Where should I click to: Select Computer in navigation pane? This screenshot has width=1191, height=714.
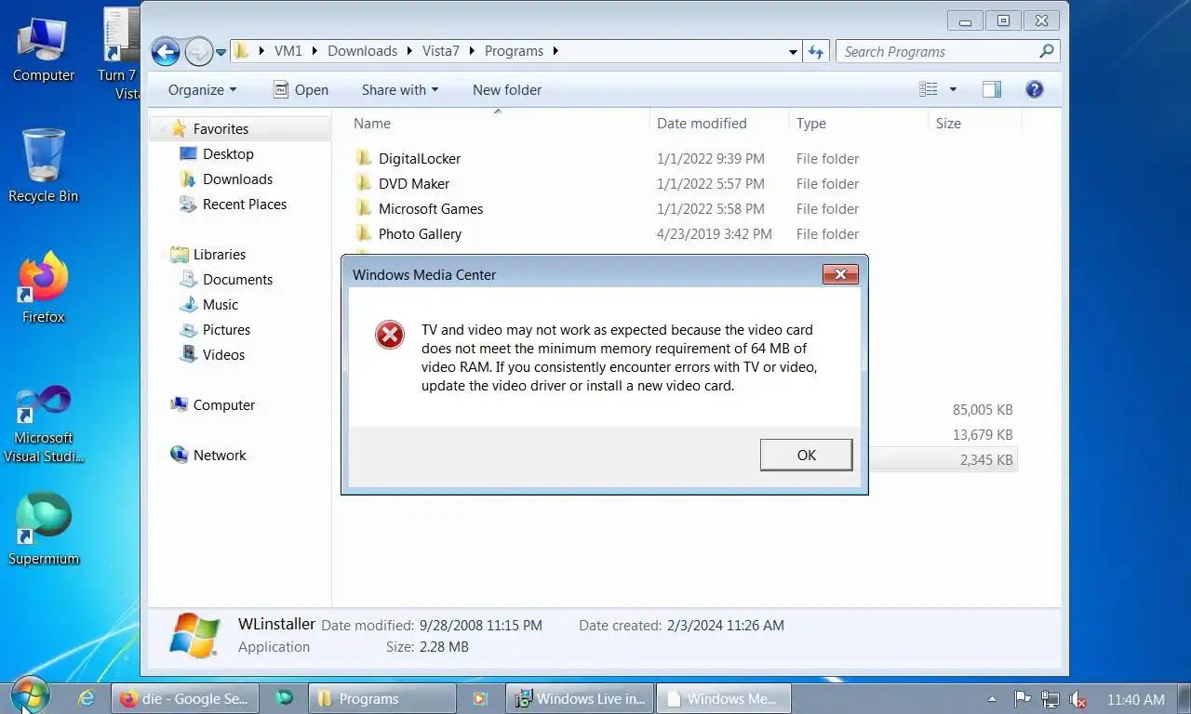[223, 405]
